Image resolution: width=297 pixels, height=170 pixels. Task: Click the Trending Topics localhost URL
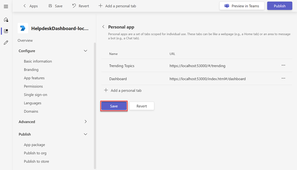[x=198, y=66]
